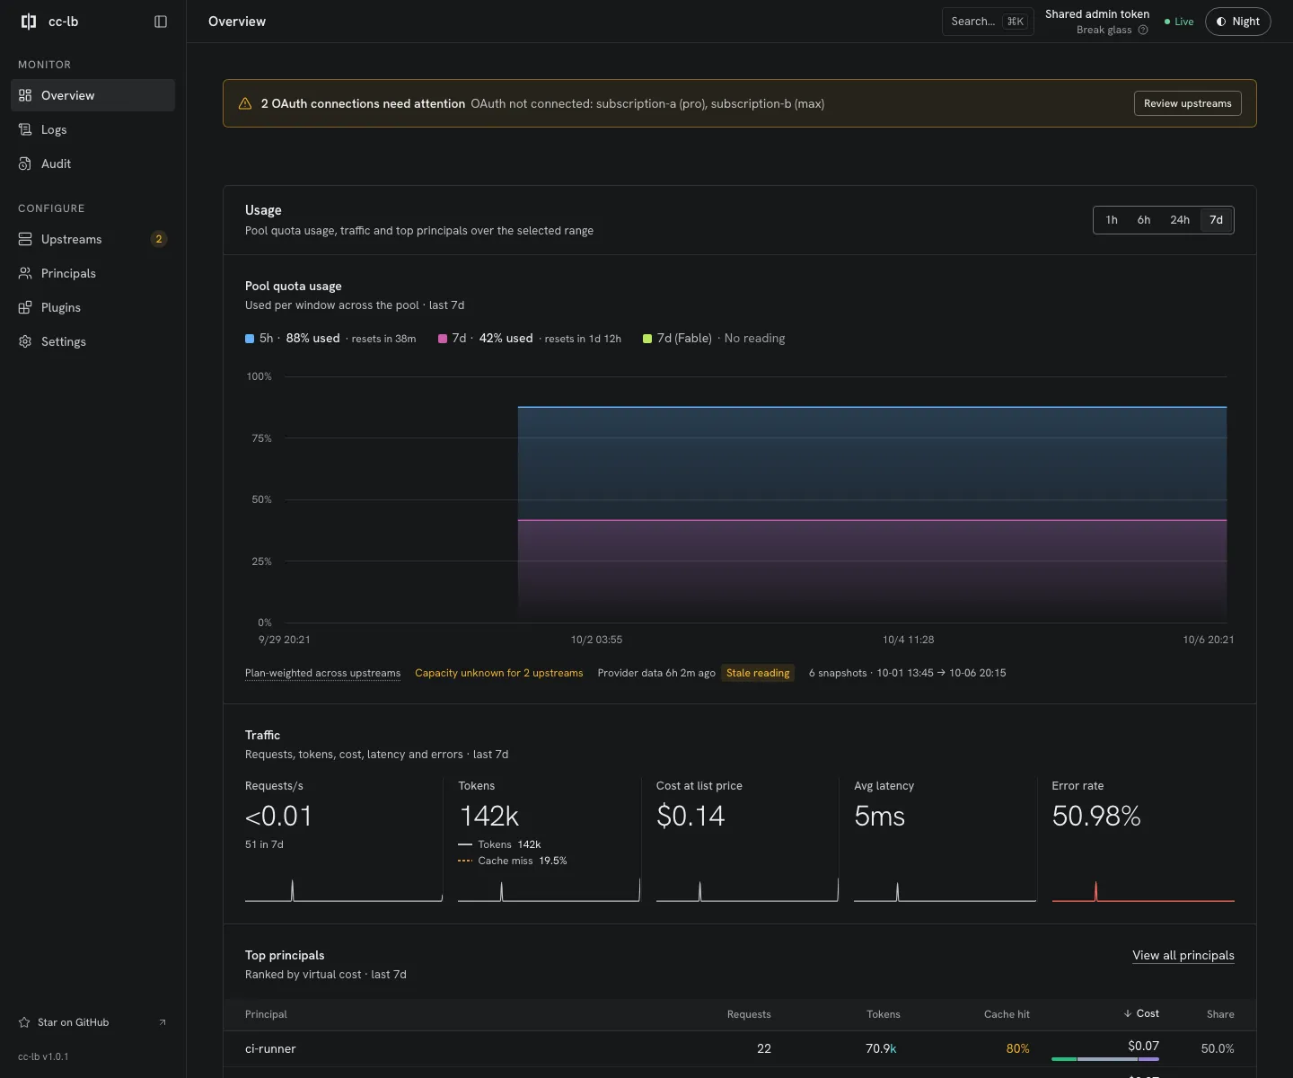Select the 1h time range
Image resolution: width=1293 pixels, height=1078 pixels.
pyautogui.click(x=1112, y=220)
